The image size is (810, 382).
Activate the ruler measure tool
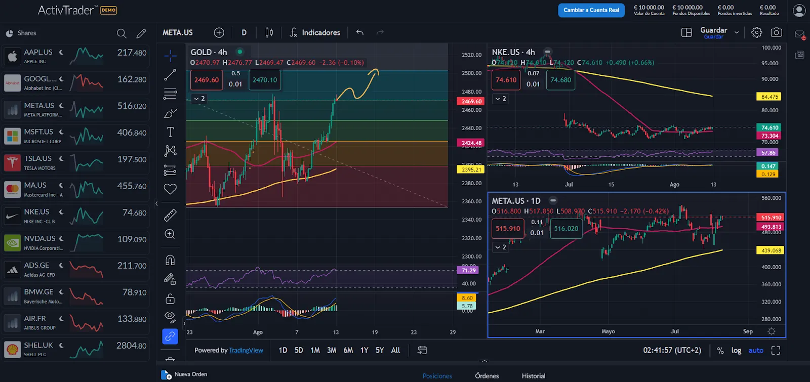coord(170,215)
